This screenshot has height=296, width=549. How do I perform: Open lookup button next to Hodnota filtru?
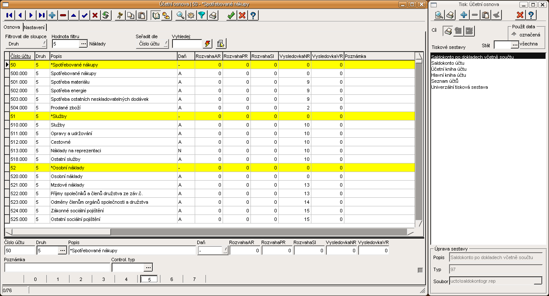coord(83,44)
